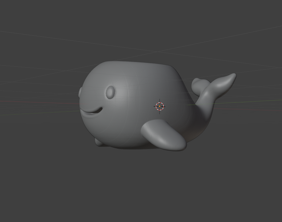Click empty viewport space below the whale
This screenshot has height=222, width=282.
[x=138, y=184]
